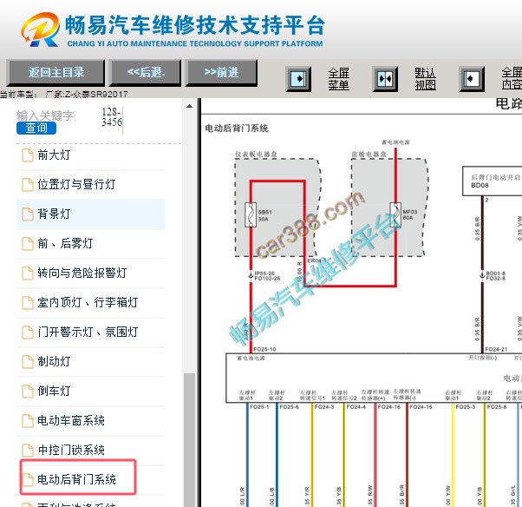Open 前、后雾灯 item
This screenshot has width=522, height=507.
pos(65,243)
